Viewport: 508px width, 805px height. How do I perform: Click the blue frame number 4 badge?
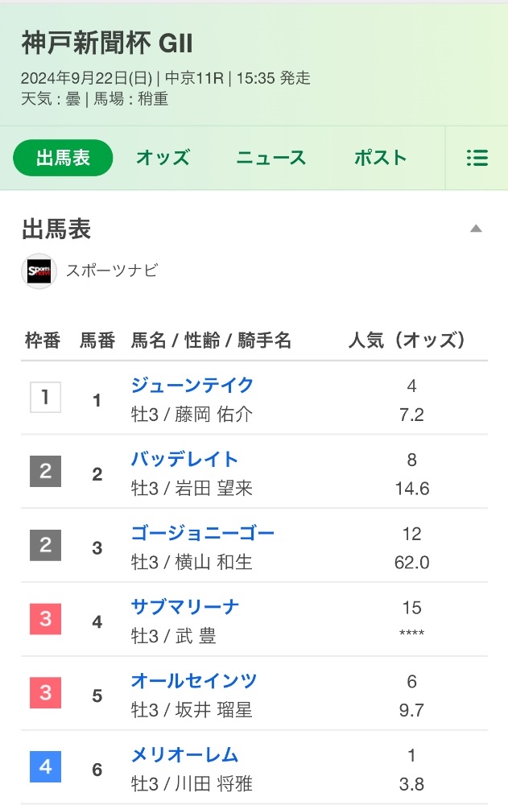pos(45,767)
